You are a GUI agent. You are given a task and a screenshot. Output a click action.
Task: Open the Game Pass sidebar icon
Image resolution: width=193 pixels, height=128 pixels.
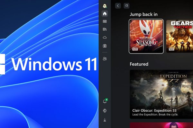tap(105, 21)
